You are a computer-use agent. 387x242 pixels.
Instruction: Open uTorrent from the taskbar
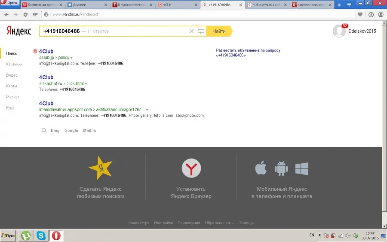tap(26, 236)
